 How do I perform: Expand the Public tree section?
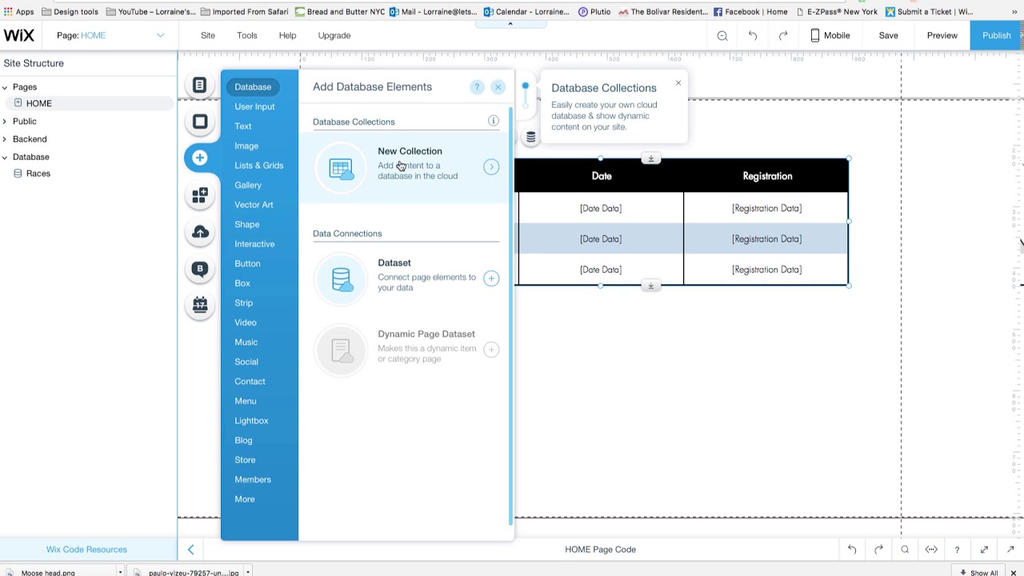click(5, 122)
